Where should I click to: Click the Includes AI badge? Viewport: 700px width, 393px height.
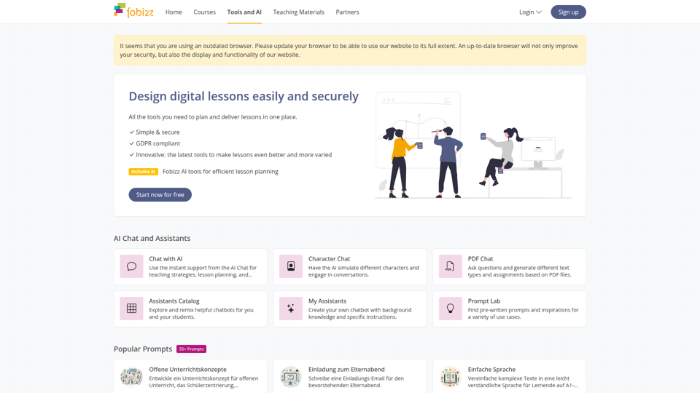point(144,172)
